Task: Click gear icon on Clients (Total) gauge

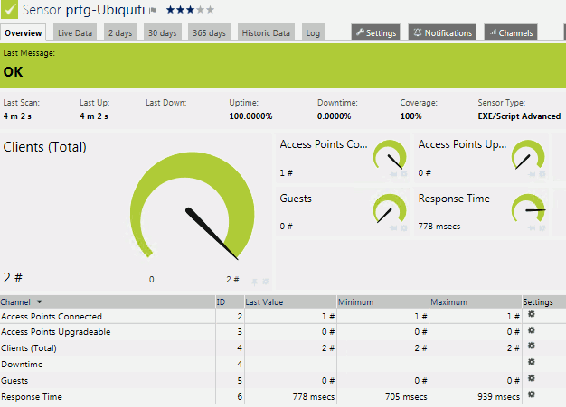Action: pos(266,282)
